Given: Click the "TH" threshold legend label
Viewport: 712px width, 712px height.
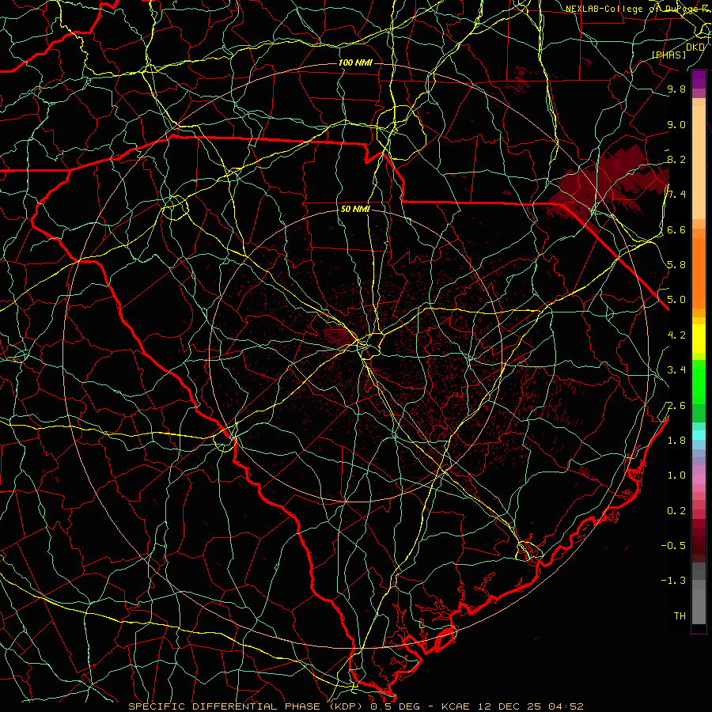Looking at the screenshot, I should click(x=680, y=616).
